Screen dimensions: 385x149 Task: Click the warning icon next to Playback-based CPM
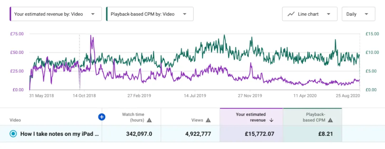(330, 120)
